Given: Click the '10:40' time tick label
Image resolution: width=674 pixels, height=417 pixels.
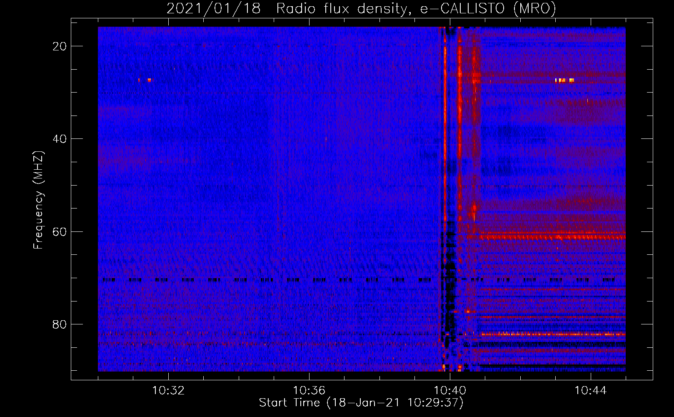Looking at the screenshot, I should (x=450, y=391).
